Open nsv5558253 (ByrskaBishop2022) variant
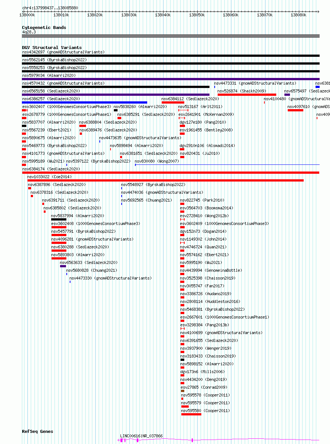 click(55, 68)
